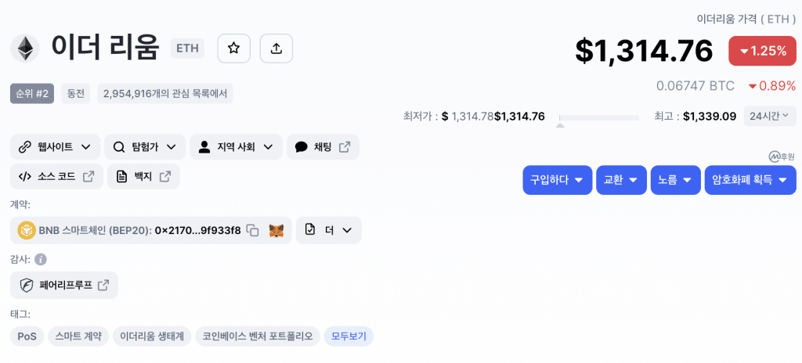The height and width of the screenshot is (363, 802).
Task: Click the star watchlist icon
Action: click(233, 49)
